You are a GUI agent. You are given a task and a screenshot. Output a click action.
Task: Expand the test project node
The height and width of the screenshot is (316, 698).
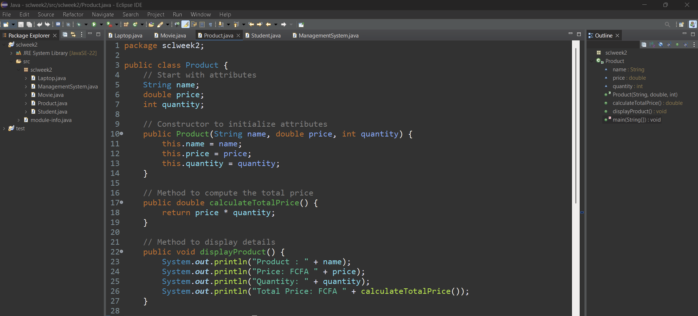[4, 129]
